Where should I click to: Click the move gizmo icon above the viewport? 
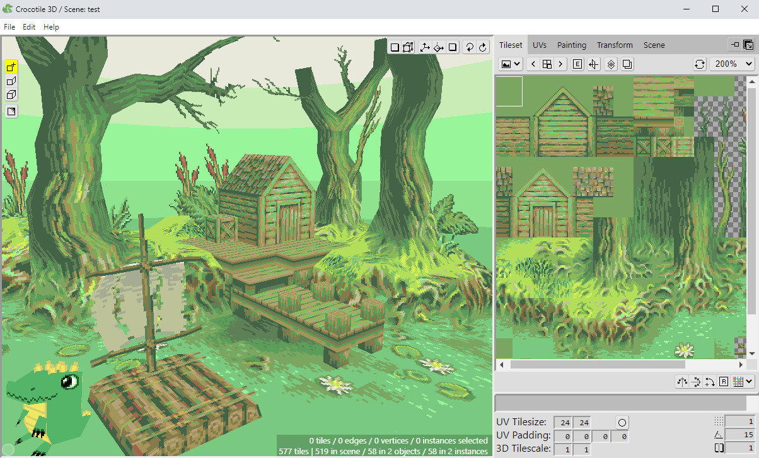(x=425, y=47)
